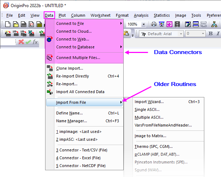Click the Import All Connected Data icon

tap(49, 92)
